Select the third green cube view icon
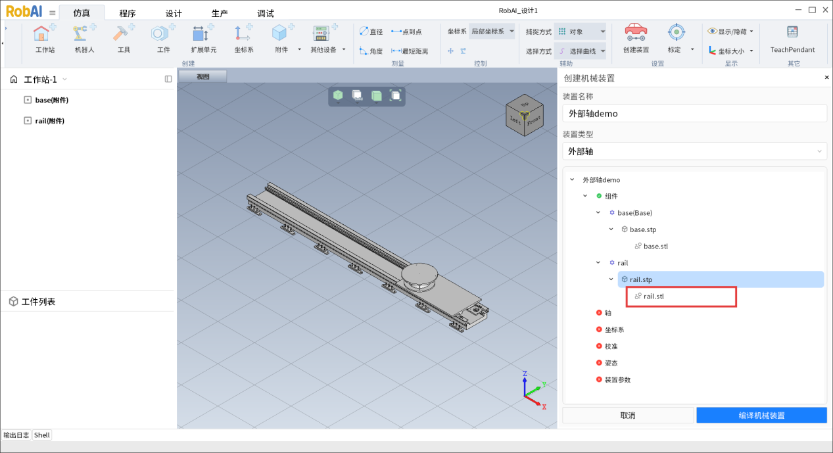 tap(377, 96)
